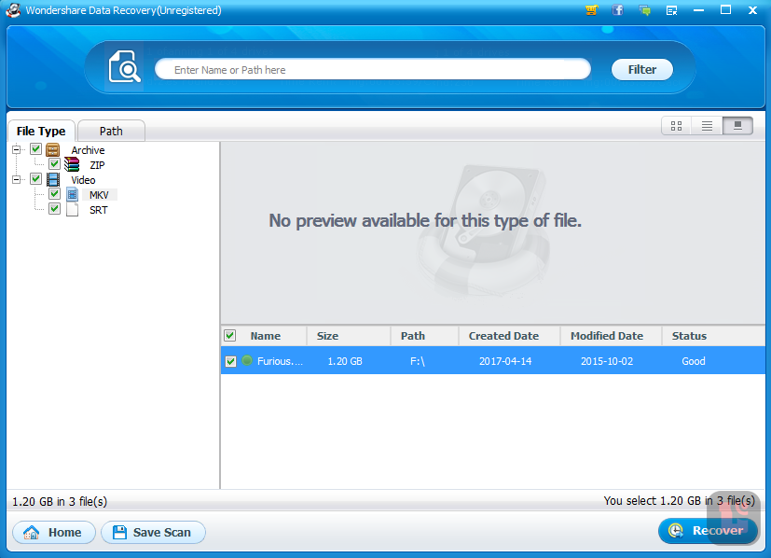
Task: Click the file name 'Furious....'
Action: (281, 361)
